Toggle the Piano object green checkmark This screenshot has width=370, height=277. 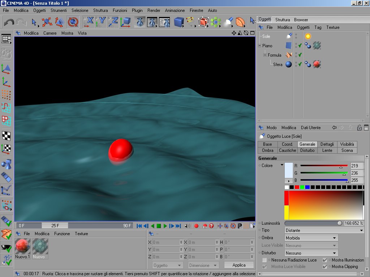coord(300,45)
